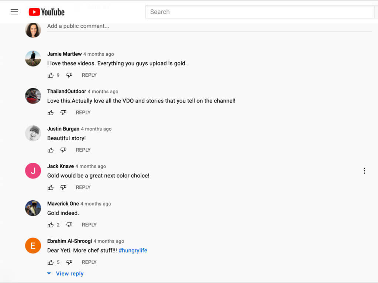Toggle dislike on Ebrahim Al-Shroogi's comment
378x283 pixels.
(x=69, y=262)
